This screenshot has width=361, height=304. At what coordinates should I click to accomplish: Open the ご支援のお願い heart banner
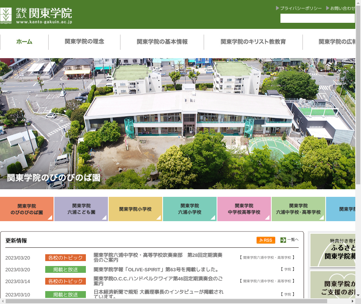click(332, 285)
